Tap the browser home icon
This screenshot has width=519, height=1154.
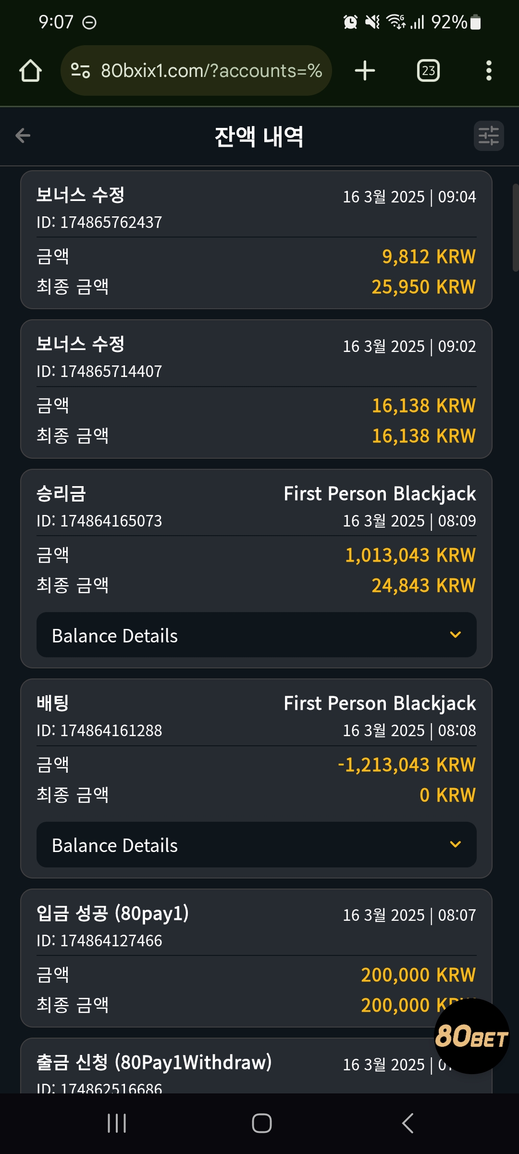tap(30, 71)
